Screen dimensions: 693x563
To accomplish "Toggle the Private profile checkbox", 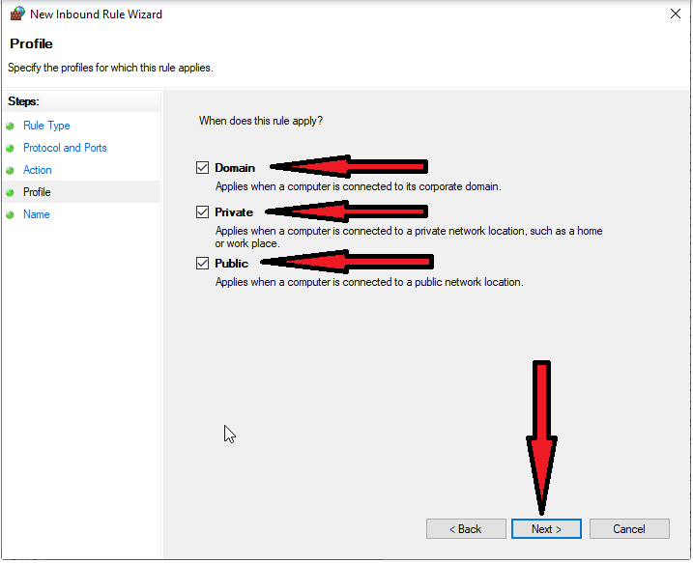I will 202,212.
